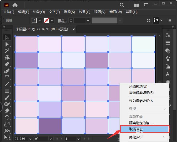Screen dimensions: 177x142
Task: Open the 视图(V) menu
Action: click(100, 12)
